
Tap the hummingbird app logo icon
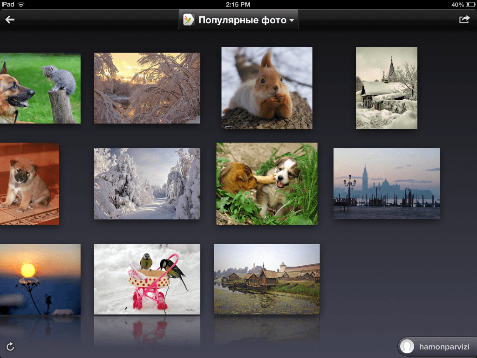pos(189,20)
